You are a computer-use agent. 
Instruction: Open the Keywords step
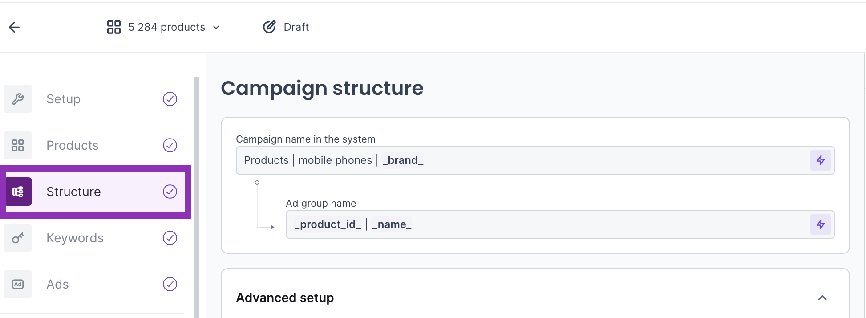(x=75, y=238)
